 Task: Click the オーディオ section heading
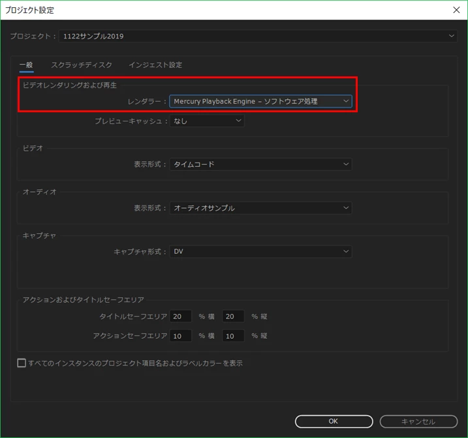(x=39, y=192)
